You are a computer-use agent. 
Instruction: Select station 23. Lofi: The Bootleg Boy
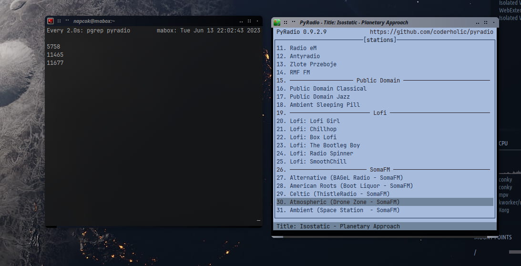[x=385, y=145]
